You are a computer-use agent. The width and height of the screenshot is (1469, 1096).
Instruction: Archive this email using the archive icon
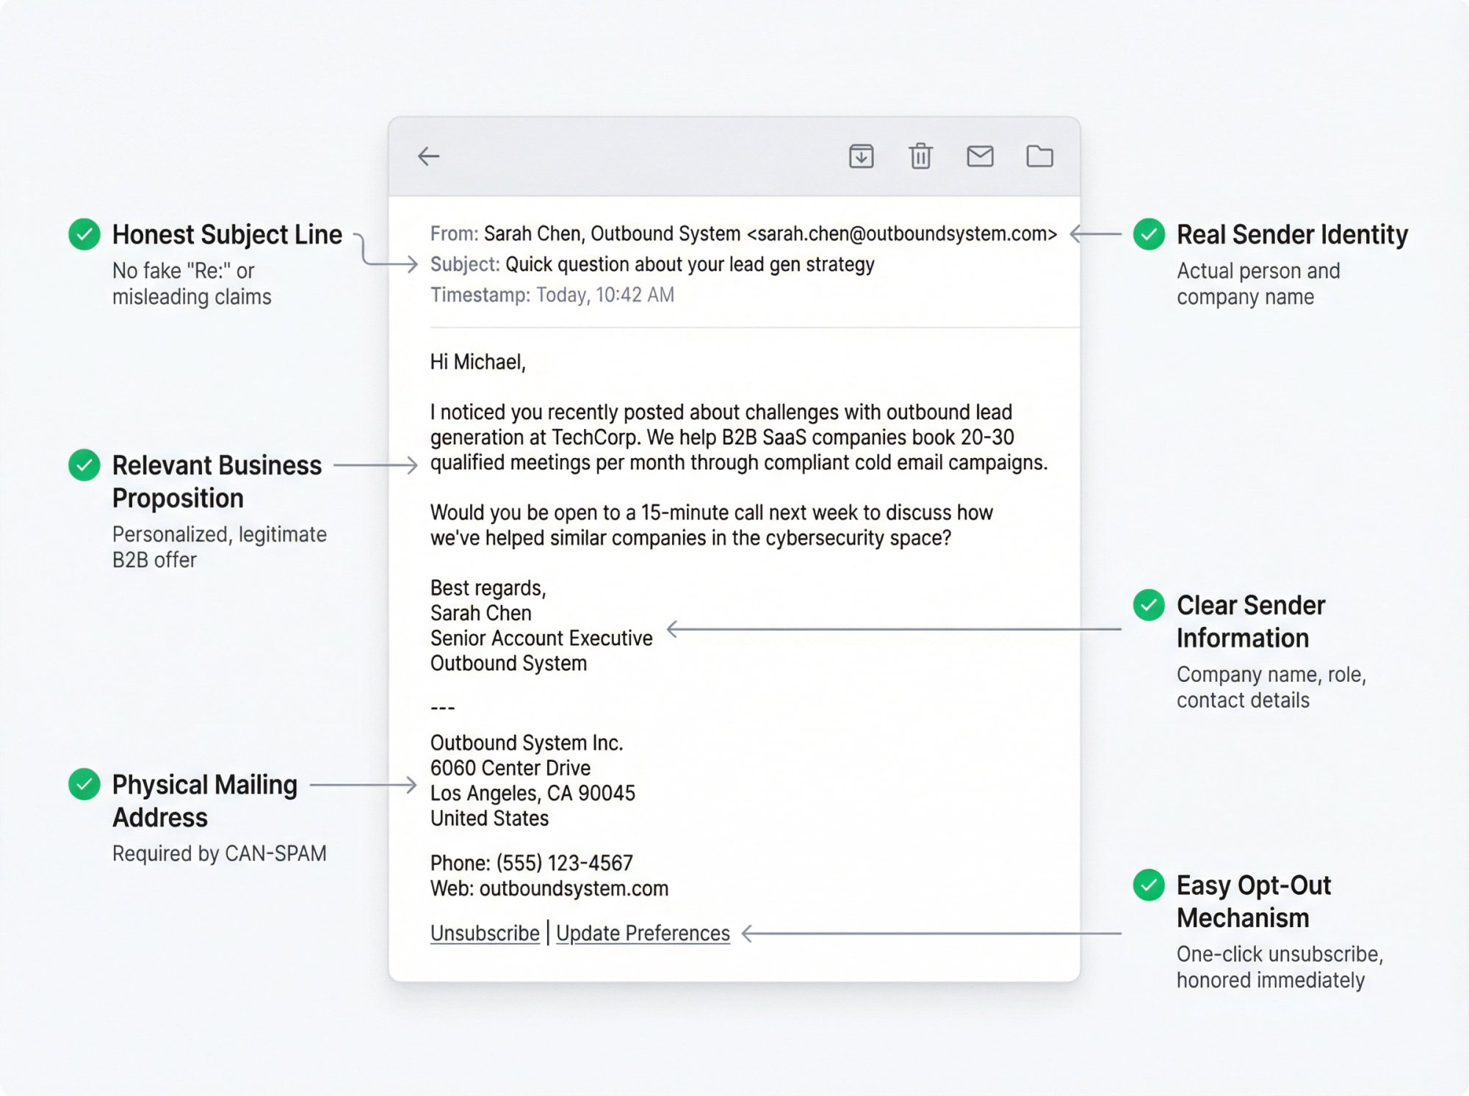(x=861, y=156)
